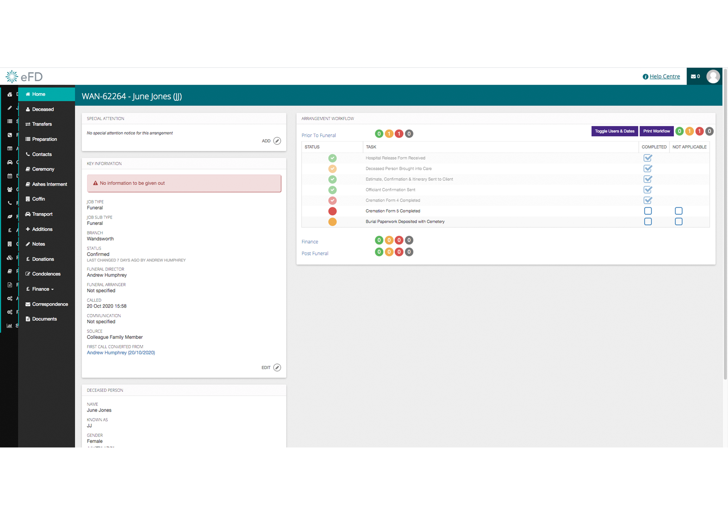Click the eFD logo

point(24,77)
